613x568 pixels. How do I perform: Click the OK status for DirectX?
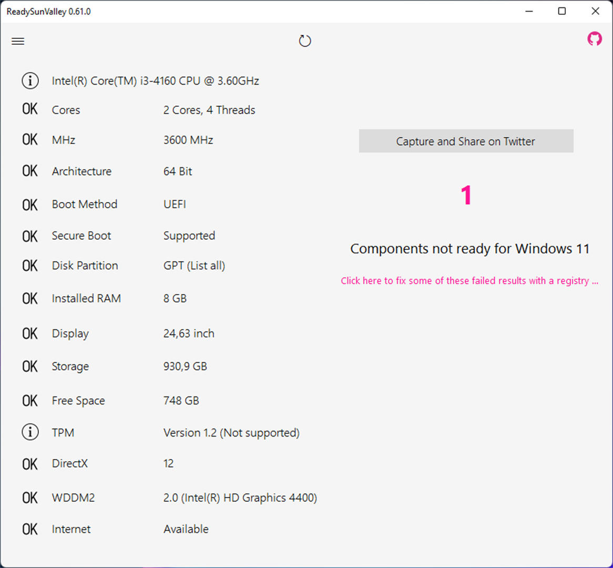[30, 464]
